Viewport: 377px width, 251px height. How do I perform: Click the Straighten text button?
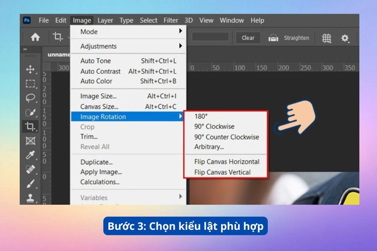click(x=296, y=38)
